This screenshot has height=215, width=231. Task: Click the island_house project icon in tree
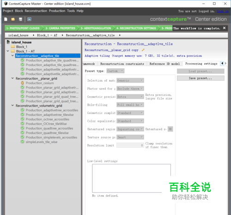click(x=8, y=42)
